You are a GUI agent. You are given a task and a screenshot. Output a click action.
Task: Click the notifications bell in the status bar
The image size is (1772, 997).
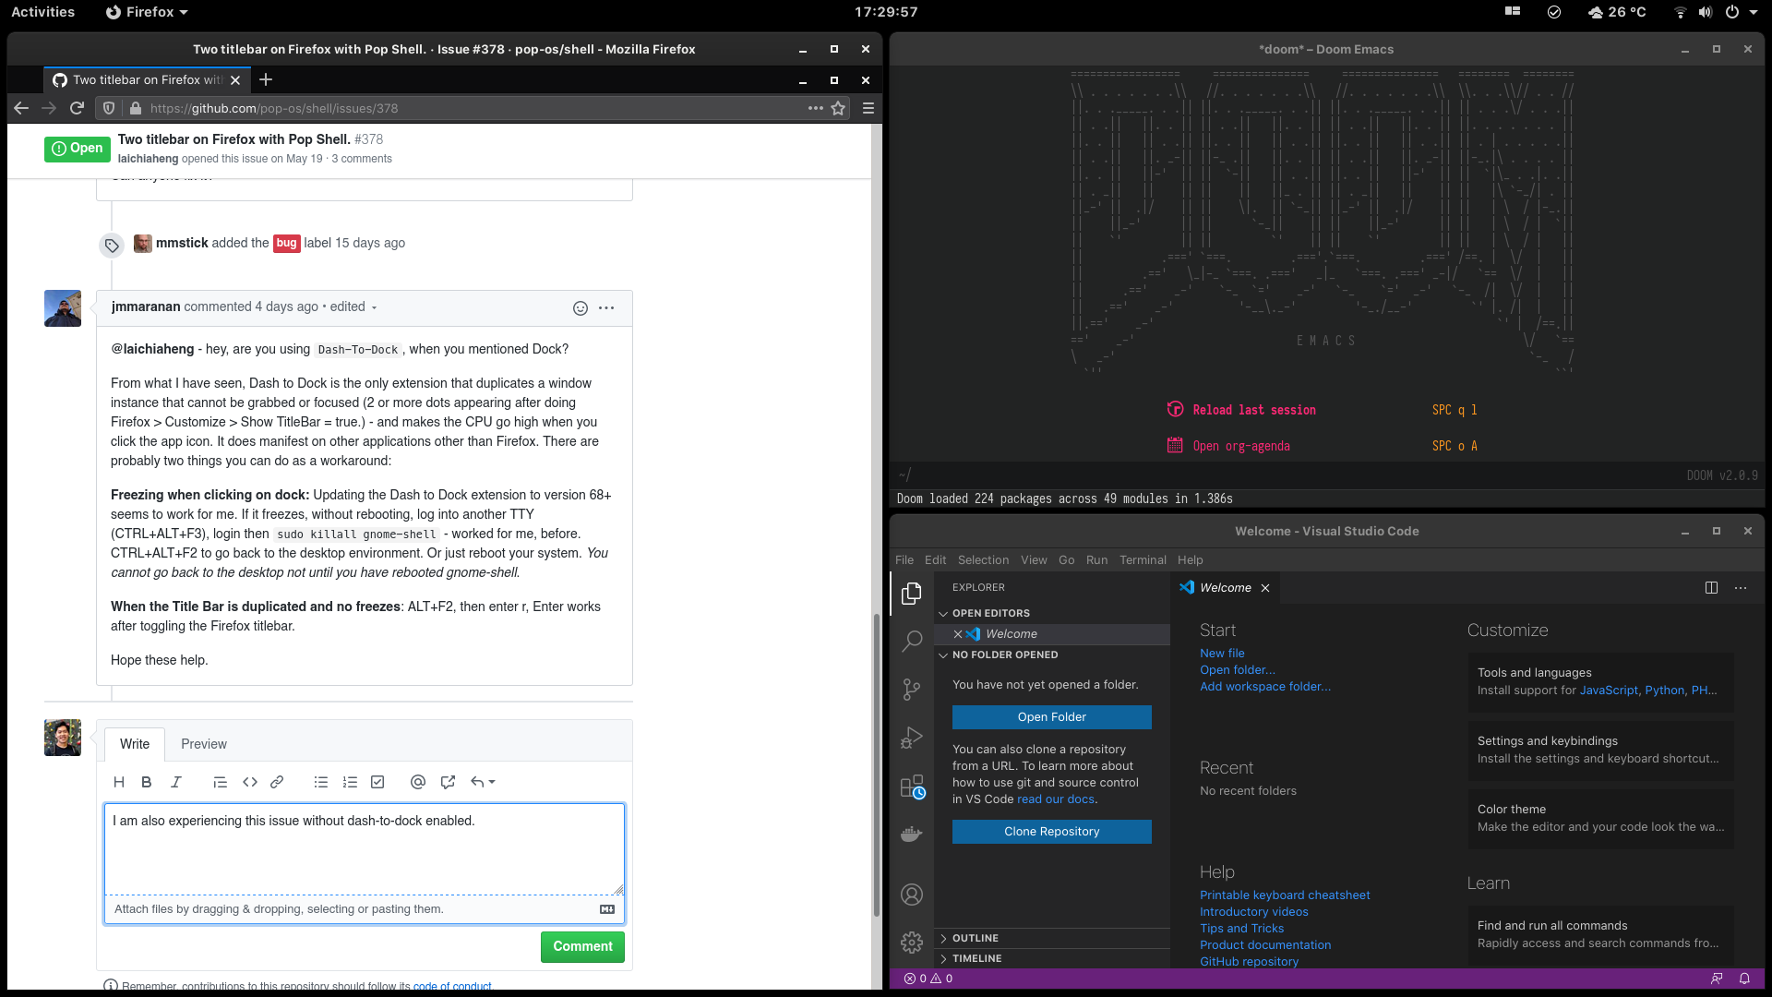[x=1744, y=979]
